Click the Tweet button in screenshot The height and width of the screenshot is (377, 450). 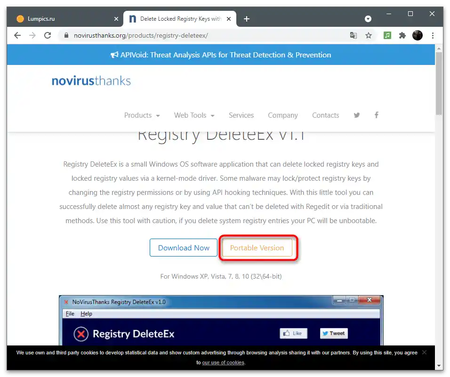pyautogui.click(x=334, y=333)
